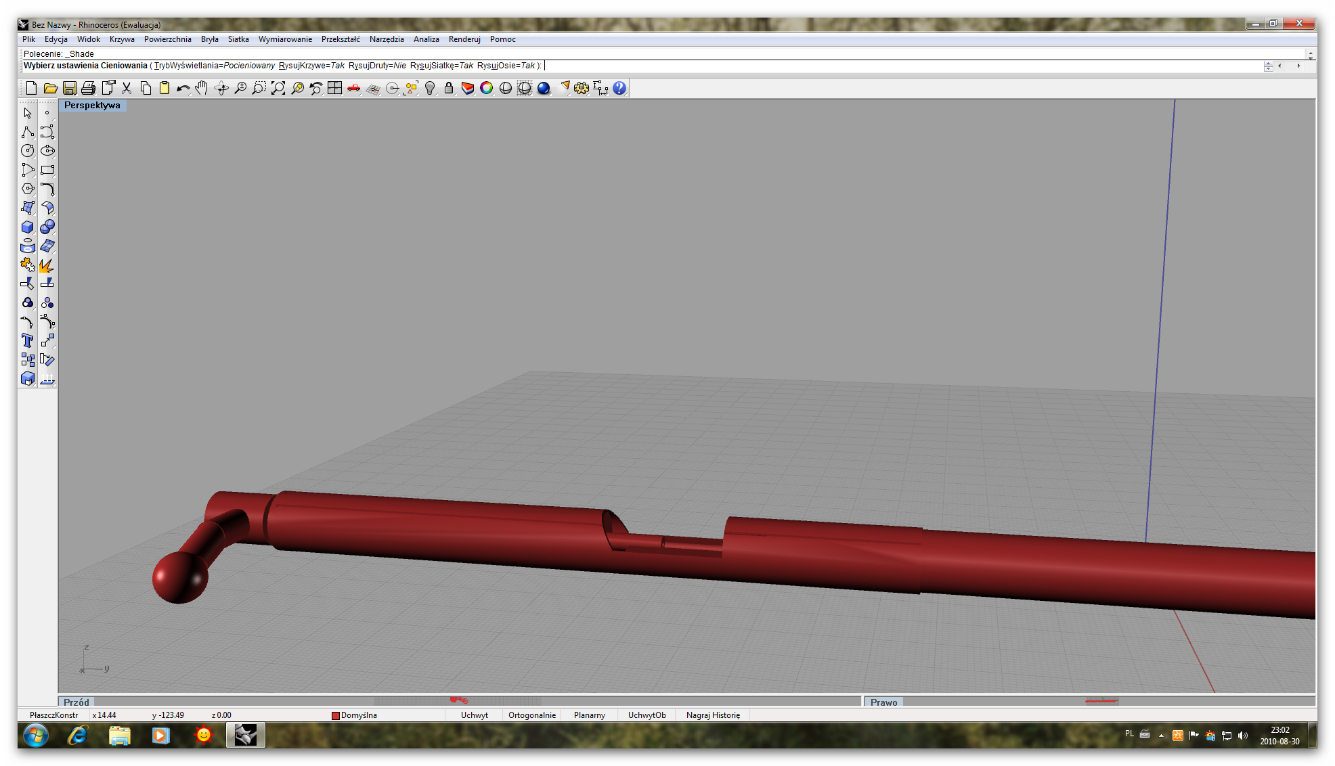Toggle Nagraj Historię in status bar
1335x766 pixels.
713,715
